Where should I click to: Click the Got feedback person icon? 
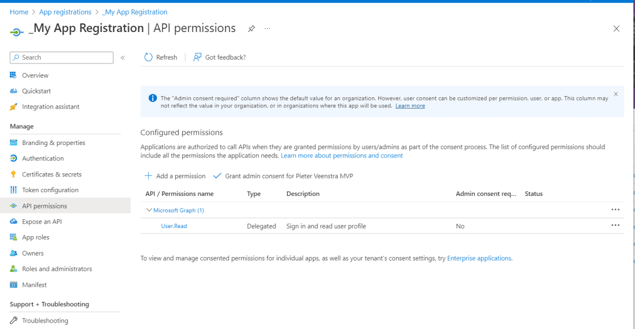click(197, 58)
